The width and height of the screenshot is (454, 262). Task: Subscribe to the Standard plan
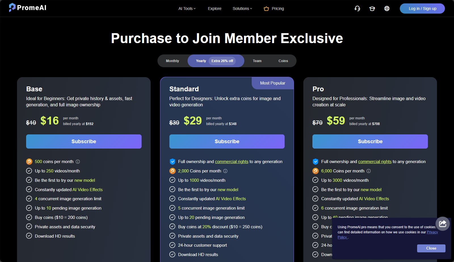(227, 141)
